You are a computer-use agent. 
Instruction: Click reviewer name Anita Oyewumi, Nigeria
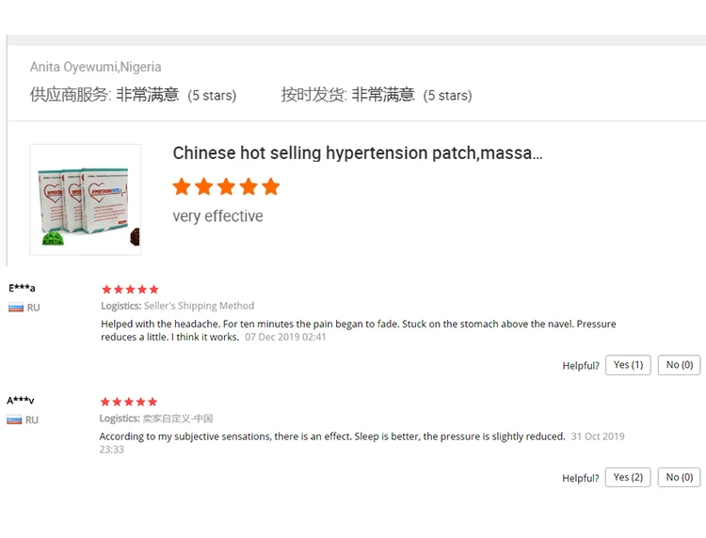[95, 67]
